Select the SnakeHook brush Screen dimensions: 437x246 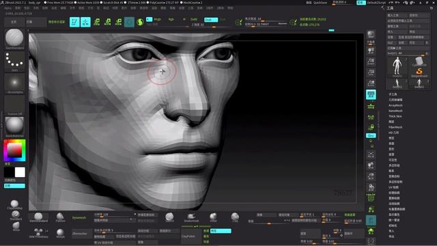[x=191, y=217]
